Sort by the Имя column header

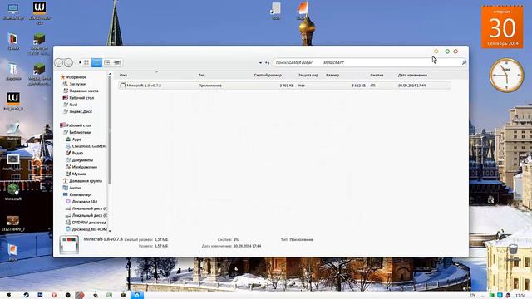click(123, 76)
